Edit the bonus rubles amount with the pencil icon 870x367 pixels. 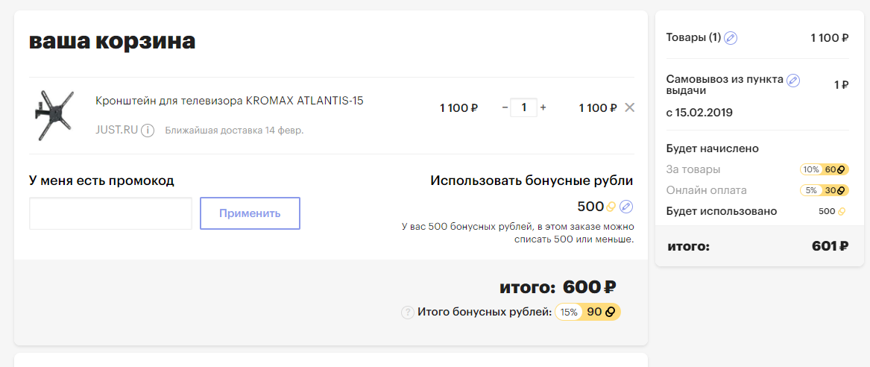click(x=626, y=207)
